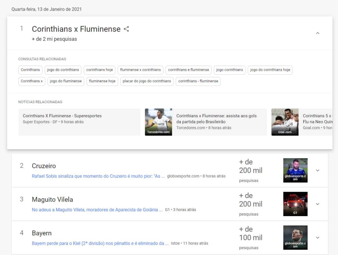This screenshot has height=255, width=338.
Task: Pick the 'fluminense hoje' query chip
Action: click(102, 81)
